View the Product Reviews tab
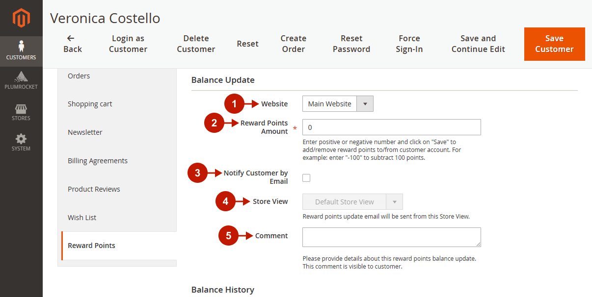This screenshot has height=297, width=592. tap(94, 189)
